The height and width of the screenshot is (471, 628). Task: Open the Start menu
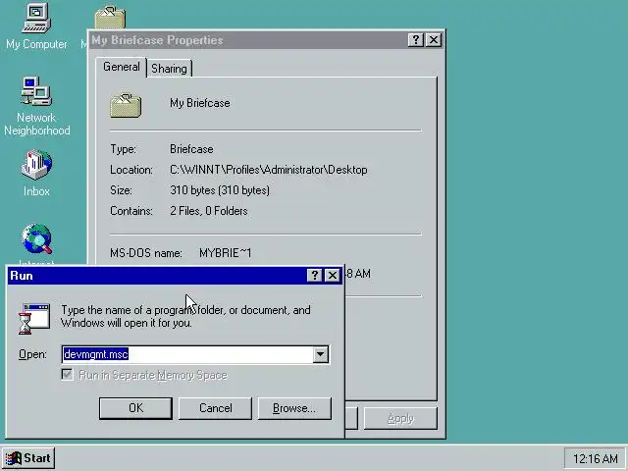coord(28,458)
